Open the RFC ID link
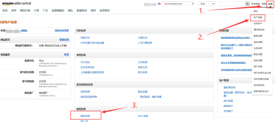This screenshot has width=275, height=123. 84,121
